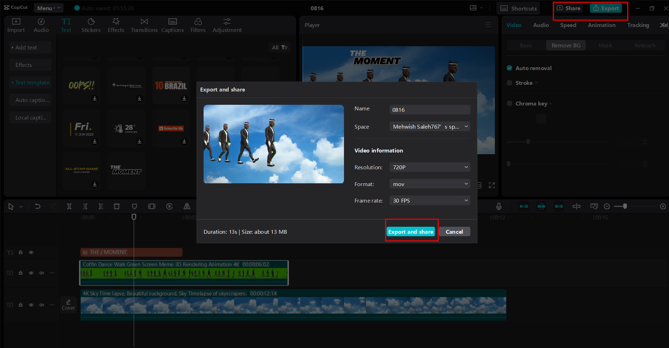The width and height of the screenshot is (669, 348).
Task: Click Cancel in the export dialog
Action: point(454,231)
